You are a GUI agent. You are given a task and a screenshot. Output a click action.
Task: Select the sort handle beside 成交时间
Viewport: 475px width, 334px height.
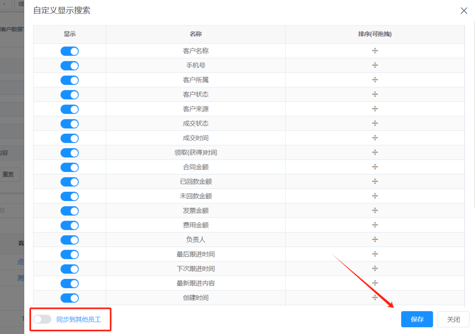click(x=375, y=138)
